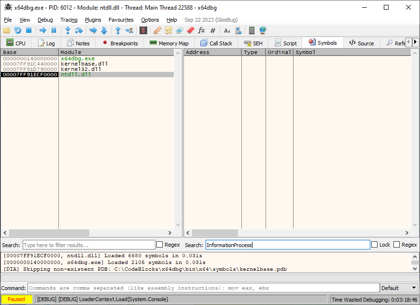Viewport: 420px width, 305px height.
Task: Switch to the Breakpoints tab
Action: pyautogui.click(x=122, y=42)
